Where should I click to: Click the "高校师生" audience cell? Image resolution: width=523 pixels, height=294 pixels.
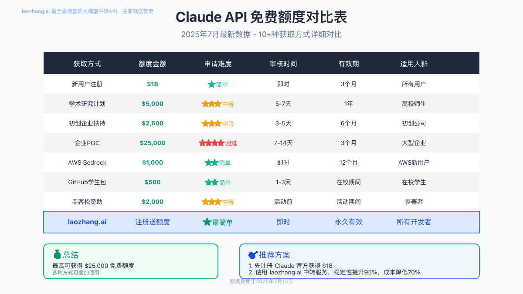(414, 104)
